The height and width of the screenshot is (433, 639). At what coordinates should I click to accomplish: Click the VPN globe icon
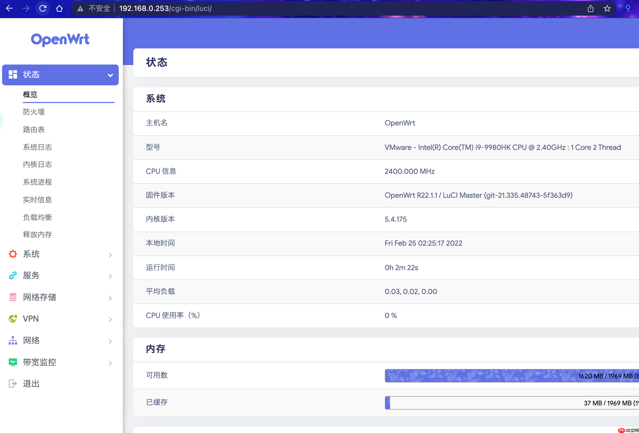click(12, 319)
